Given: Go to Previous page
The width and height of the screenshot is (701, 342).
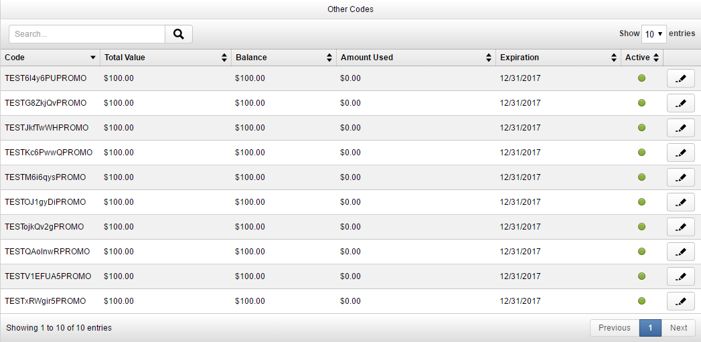Looking at the screenshot, I should click(x=614, y=328).
